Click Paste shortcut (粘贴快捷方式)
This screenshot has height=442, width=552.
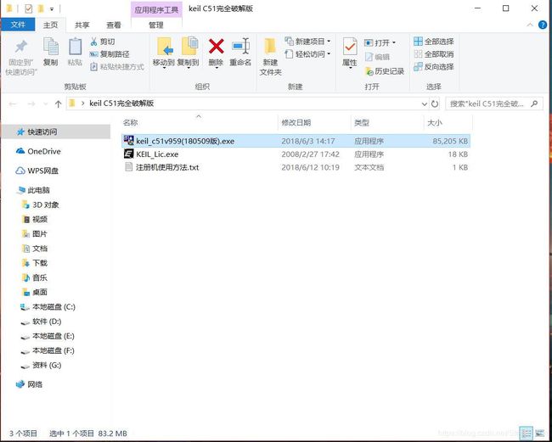pyautogui.click(x=117, y=67)
